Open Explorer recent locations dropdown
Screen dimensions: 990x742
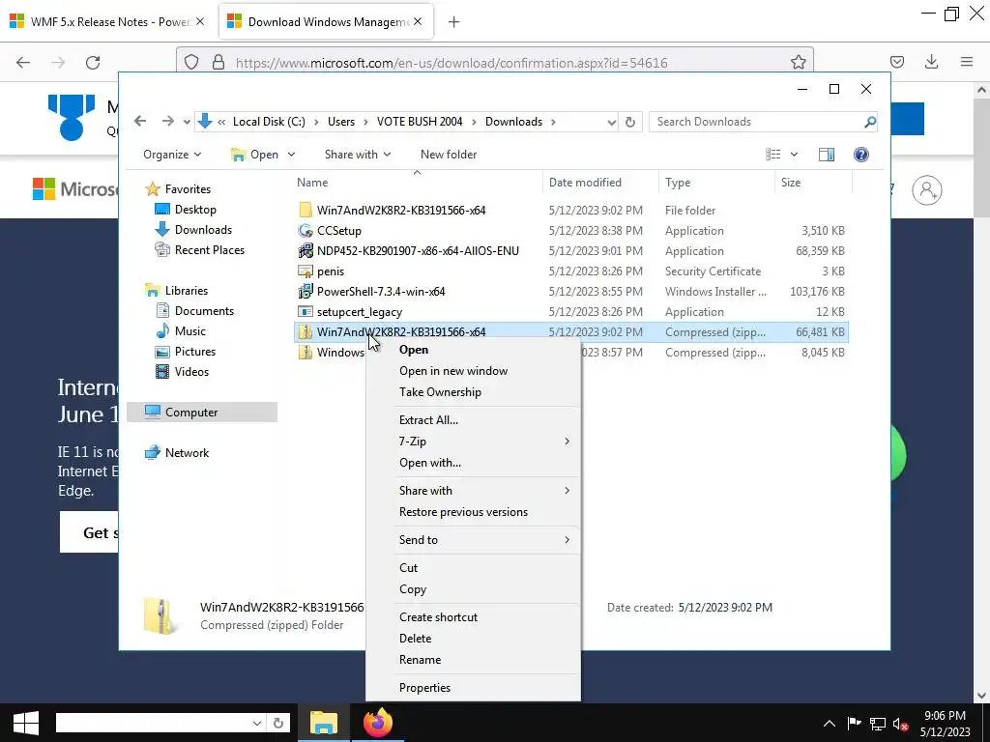pyautogui.click(x=187, y=122)
